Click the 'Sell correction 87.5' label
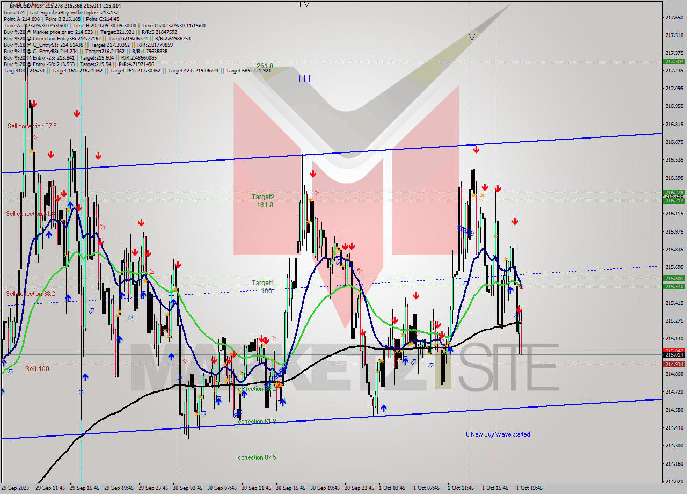Screen dimensions: 687x494 32,126
